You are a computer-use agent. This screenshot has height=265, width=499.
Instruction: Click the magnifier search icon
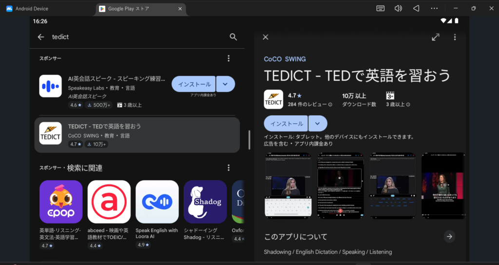233,37
